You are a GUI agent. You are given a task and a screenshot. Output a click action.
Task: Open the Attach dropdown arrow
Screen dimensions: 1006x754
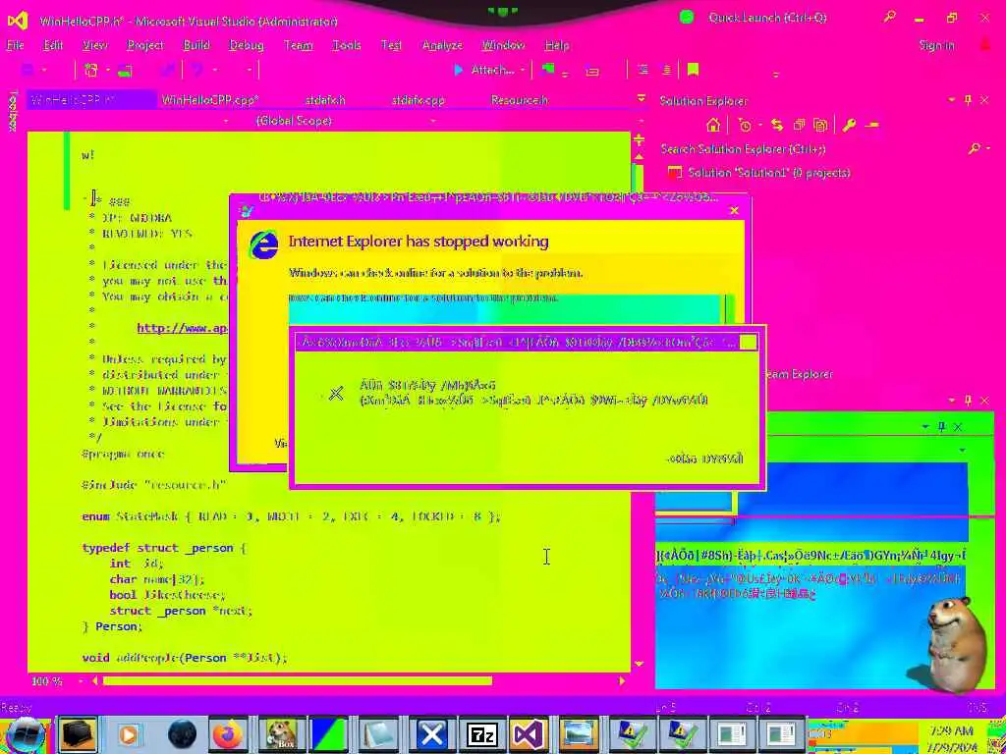pos(523,71)
